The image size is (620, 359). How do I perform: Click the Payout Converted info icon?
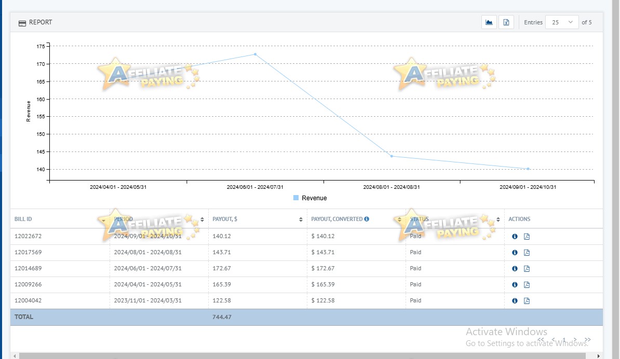tap(367, 219)
